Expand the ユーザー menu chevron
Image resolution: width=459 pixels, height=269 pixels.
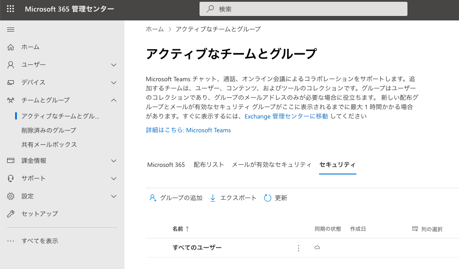[x=114, y=65]
